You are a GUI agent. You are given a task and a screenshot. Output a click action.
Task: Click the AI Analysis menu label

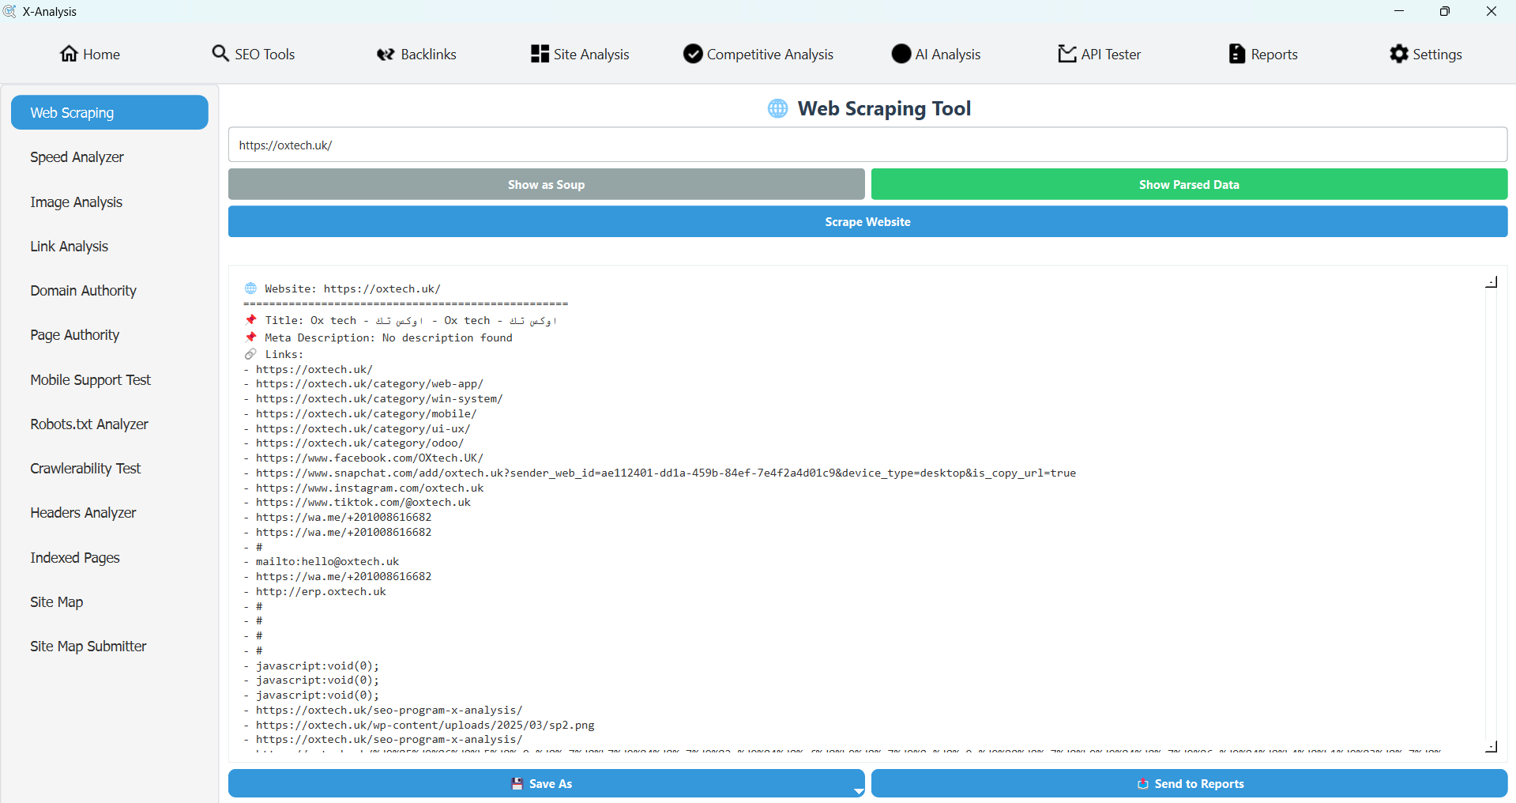click(x=948, y=54)
